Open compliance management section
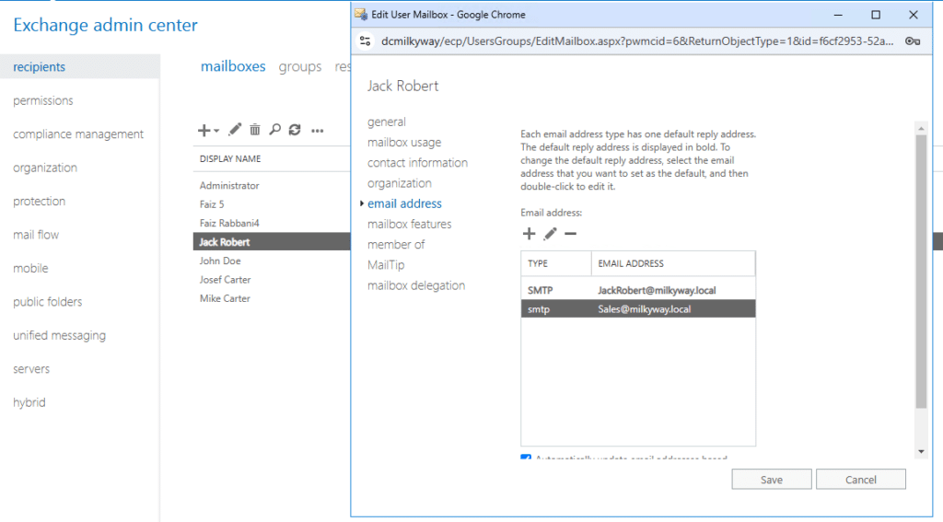The image size is (943, 522). (x=78, y=134)
